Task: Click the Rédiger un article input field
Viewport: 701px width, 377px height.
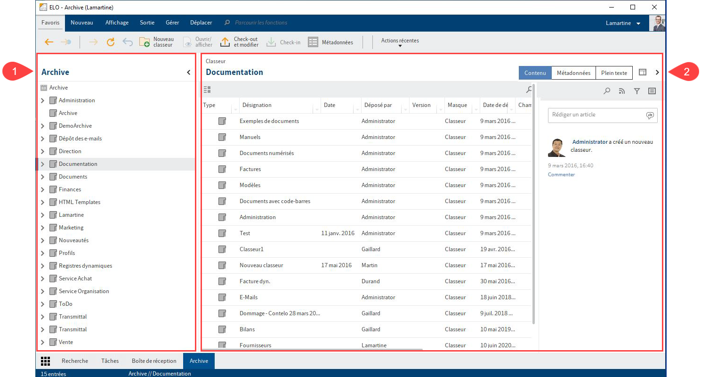Action: (603, 115)
